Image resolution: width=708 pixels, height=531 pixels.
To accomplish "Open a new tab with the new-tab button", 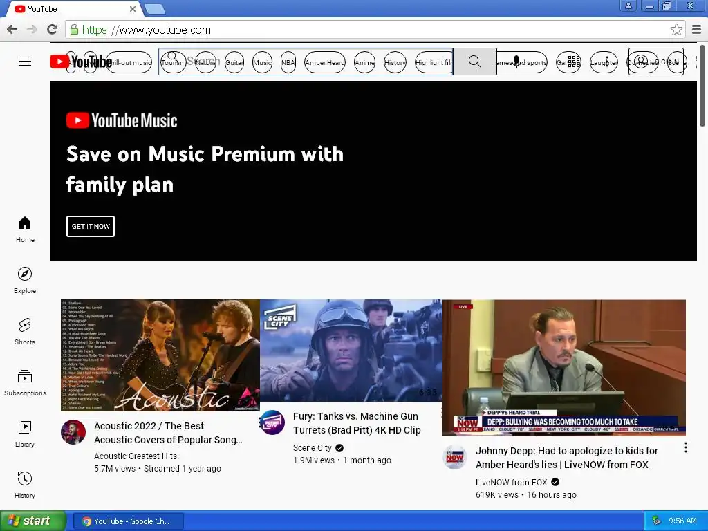I will (x=155, y=8).
